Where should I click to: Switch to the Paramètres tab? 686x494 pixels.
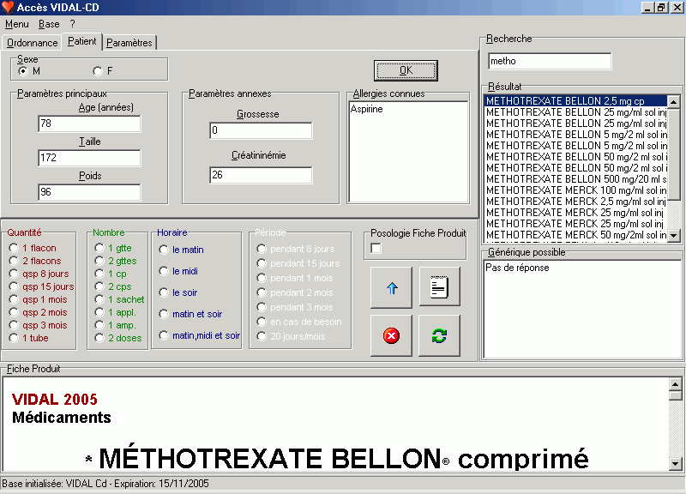tap(129, 43)
